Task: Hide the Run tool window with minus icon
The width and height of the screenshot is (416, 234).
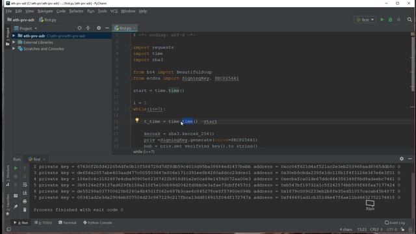Action: click(410, 159)
